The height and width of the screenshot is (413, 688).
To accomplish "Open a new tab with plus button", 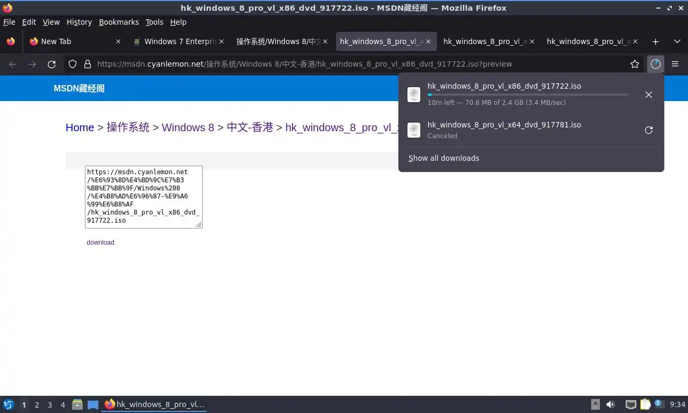I will [x=655, y=41].
